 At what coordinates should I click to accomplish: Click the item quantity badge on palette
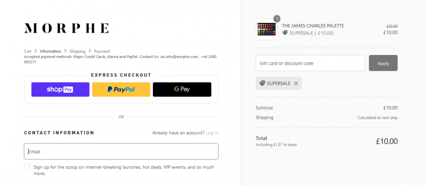click(x=277, y=19)
